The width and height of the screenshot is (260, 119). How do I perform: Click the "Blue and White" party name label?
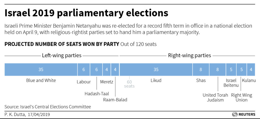(41, 81)
